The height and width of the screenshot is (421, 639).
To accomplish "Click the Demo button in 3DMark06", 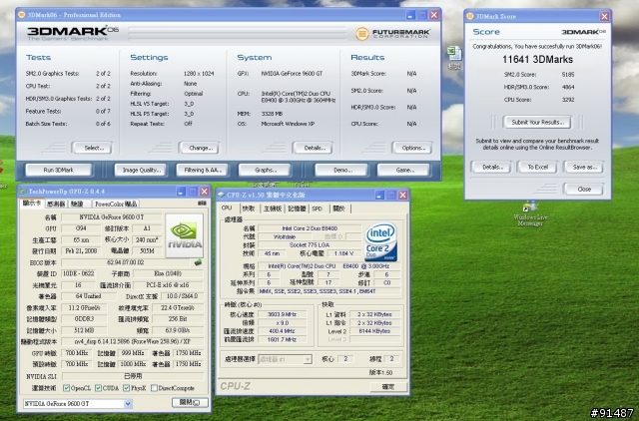I will pyautogui.click(x=341, y=170).
